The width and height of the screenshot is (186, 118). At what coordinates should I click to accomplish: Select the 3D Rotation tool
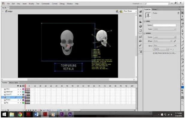[x=182, y=23]
